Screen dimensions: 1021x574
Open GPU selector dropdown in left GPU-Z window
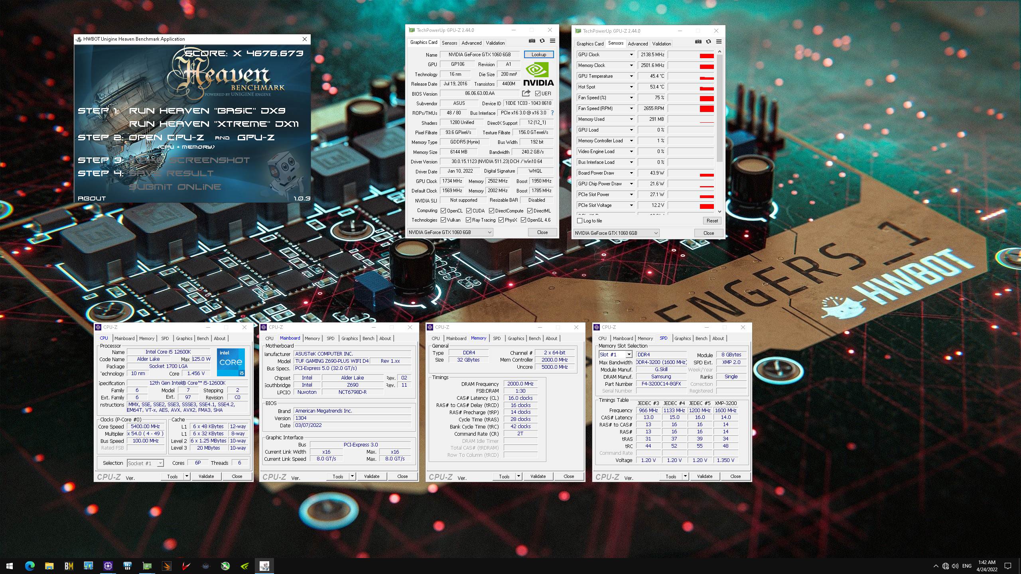tap(450, 232)
